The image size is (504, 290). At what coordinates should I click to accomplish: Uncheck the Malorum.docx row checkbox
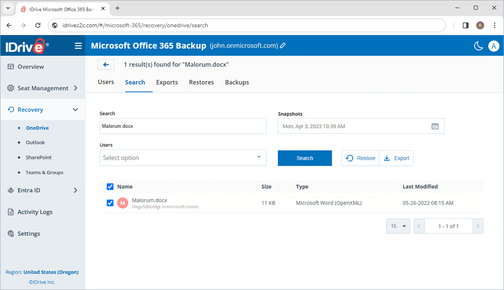click(110, 203)
